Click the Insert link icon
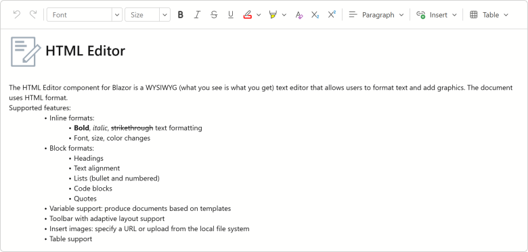528x252 pixels. (x=421, y=15)
